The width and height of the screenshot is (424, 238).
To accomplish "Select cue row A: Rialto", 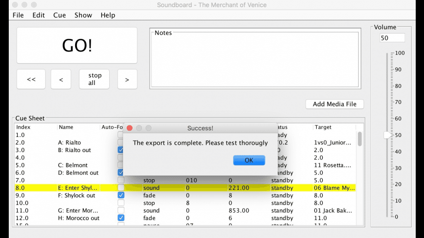I will pyautogui.click(x=70, y=143).
